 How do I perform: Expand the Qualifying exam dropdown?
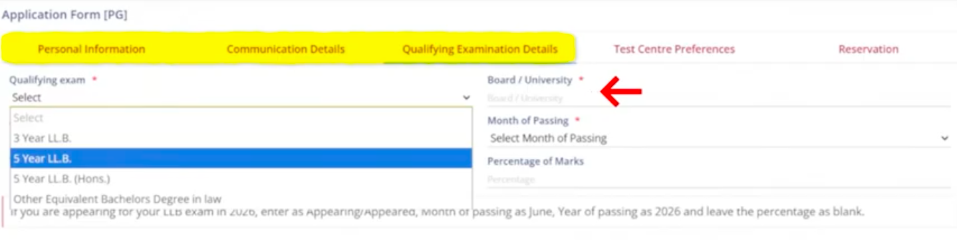241,98
